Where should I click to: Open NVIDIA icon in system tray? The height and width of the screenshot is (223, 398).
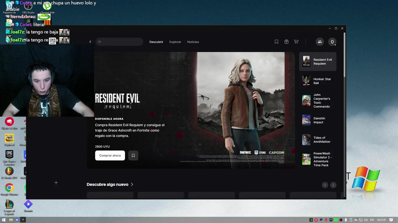(x=311, y=220)
